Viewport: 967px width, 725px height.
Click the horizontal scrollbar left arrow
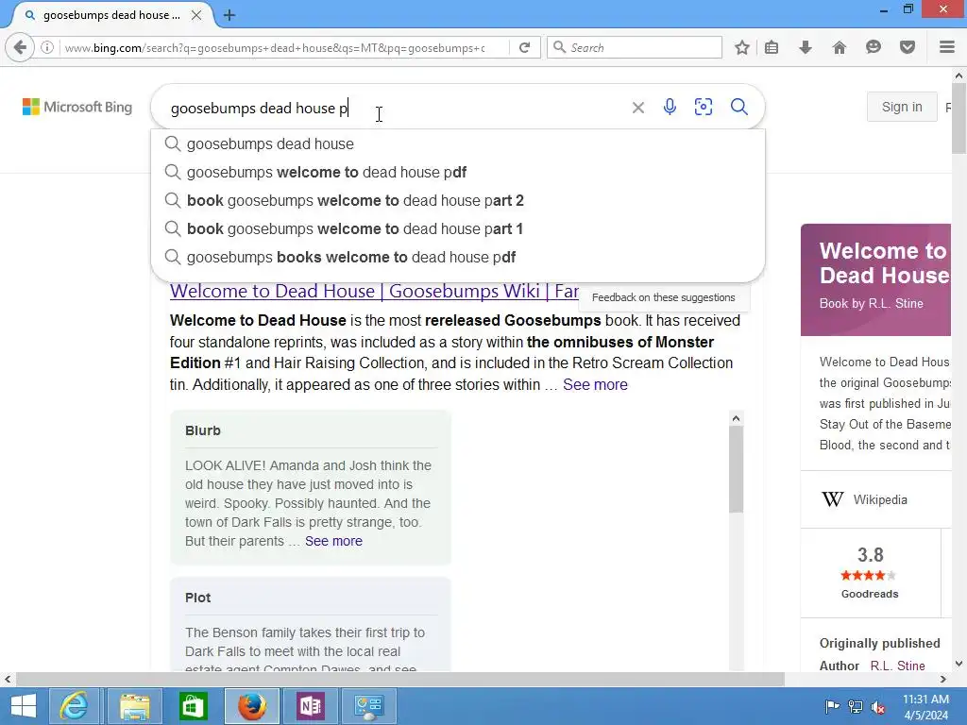click(x=8, y=680)
